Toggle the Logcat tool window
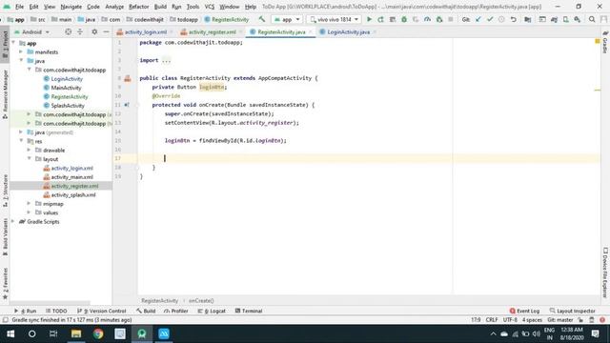The width and height of the screenshot is (610, 343). (212, 311)
